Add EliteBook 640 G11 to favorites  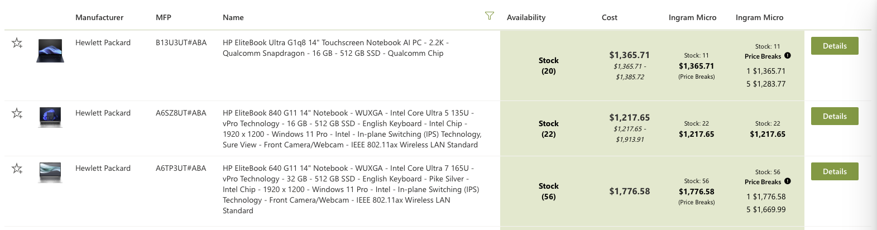pyautogui.click(x=17, y=169)
